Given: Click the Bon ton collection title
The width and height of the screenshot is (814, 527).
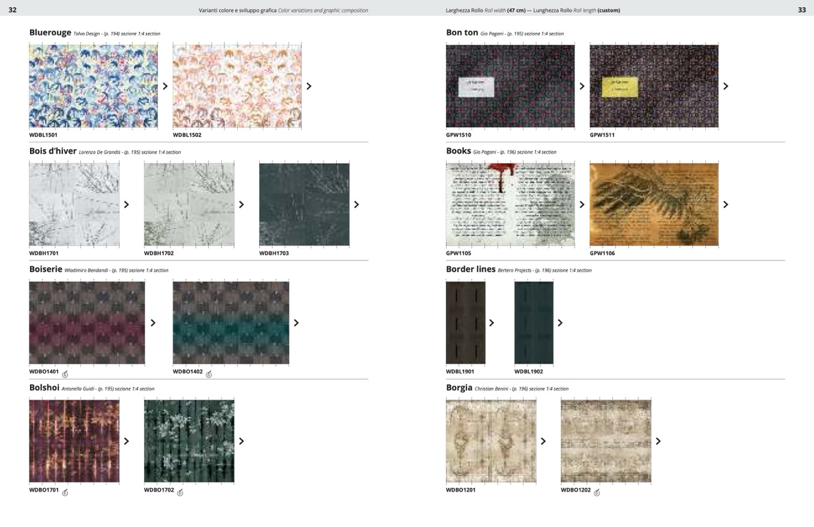Looking at the screenshot, I should 462,32.
